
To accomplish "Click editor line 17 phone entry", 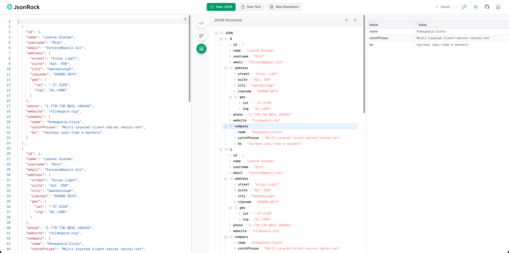I will (60, 106).
